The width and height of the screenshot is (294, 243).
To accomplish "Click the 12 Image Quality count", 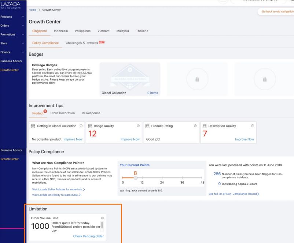I will (x=92, y=134).
